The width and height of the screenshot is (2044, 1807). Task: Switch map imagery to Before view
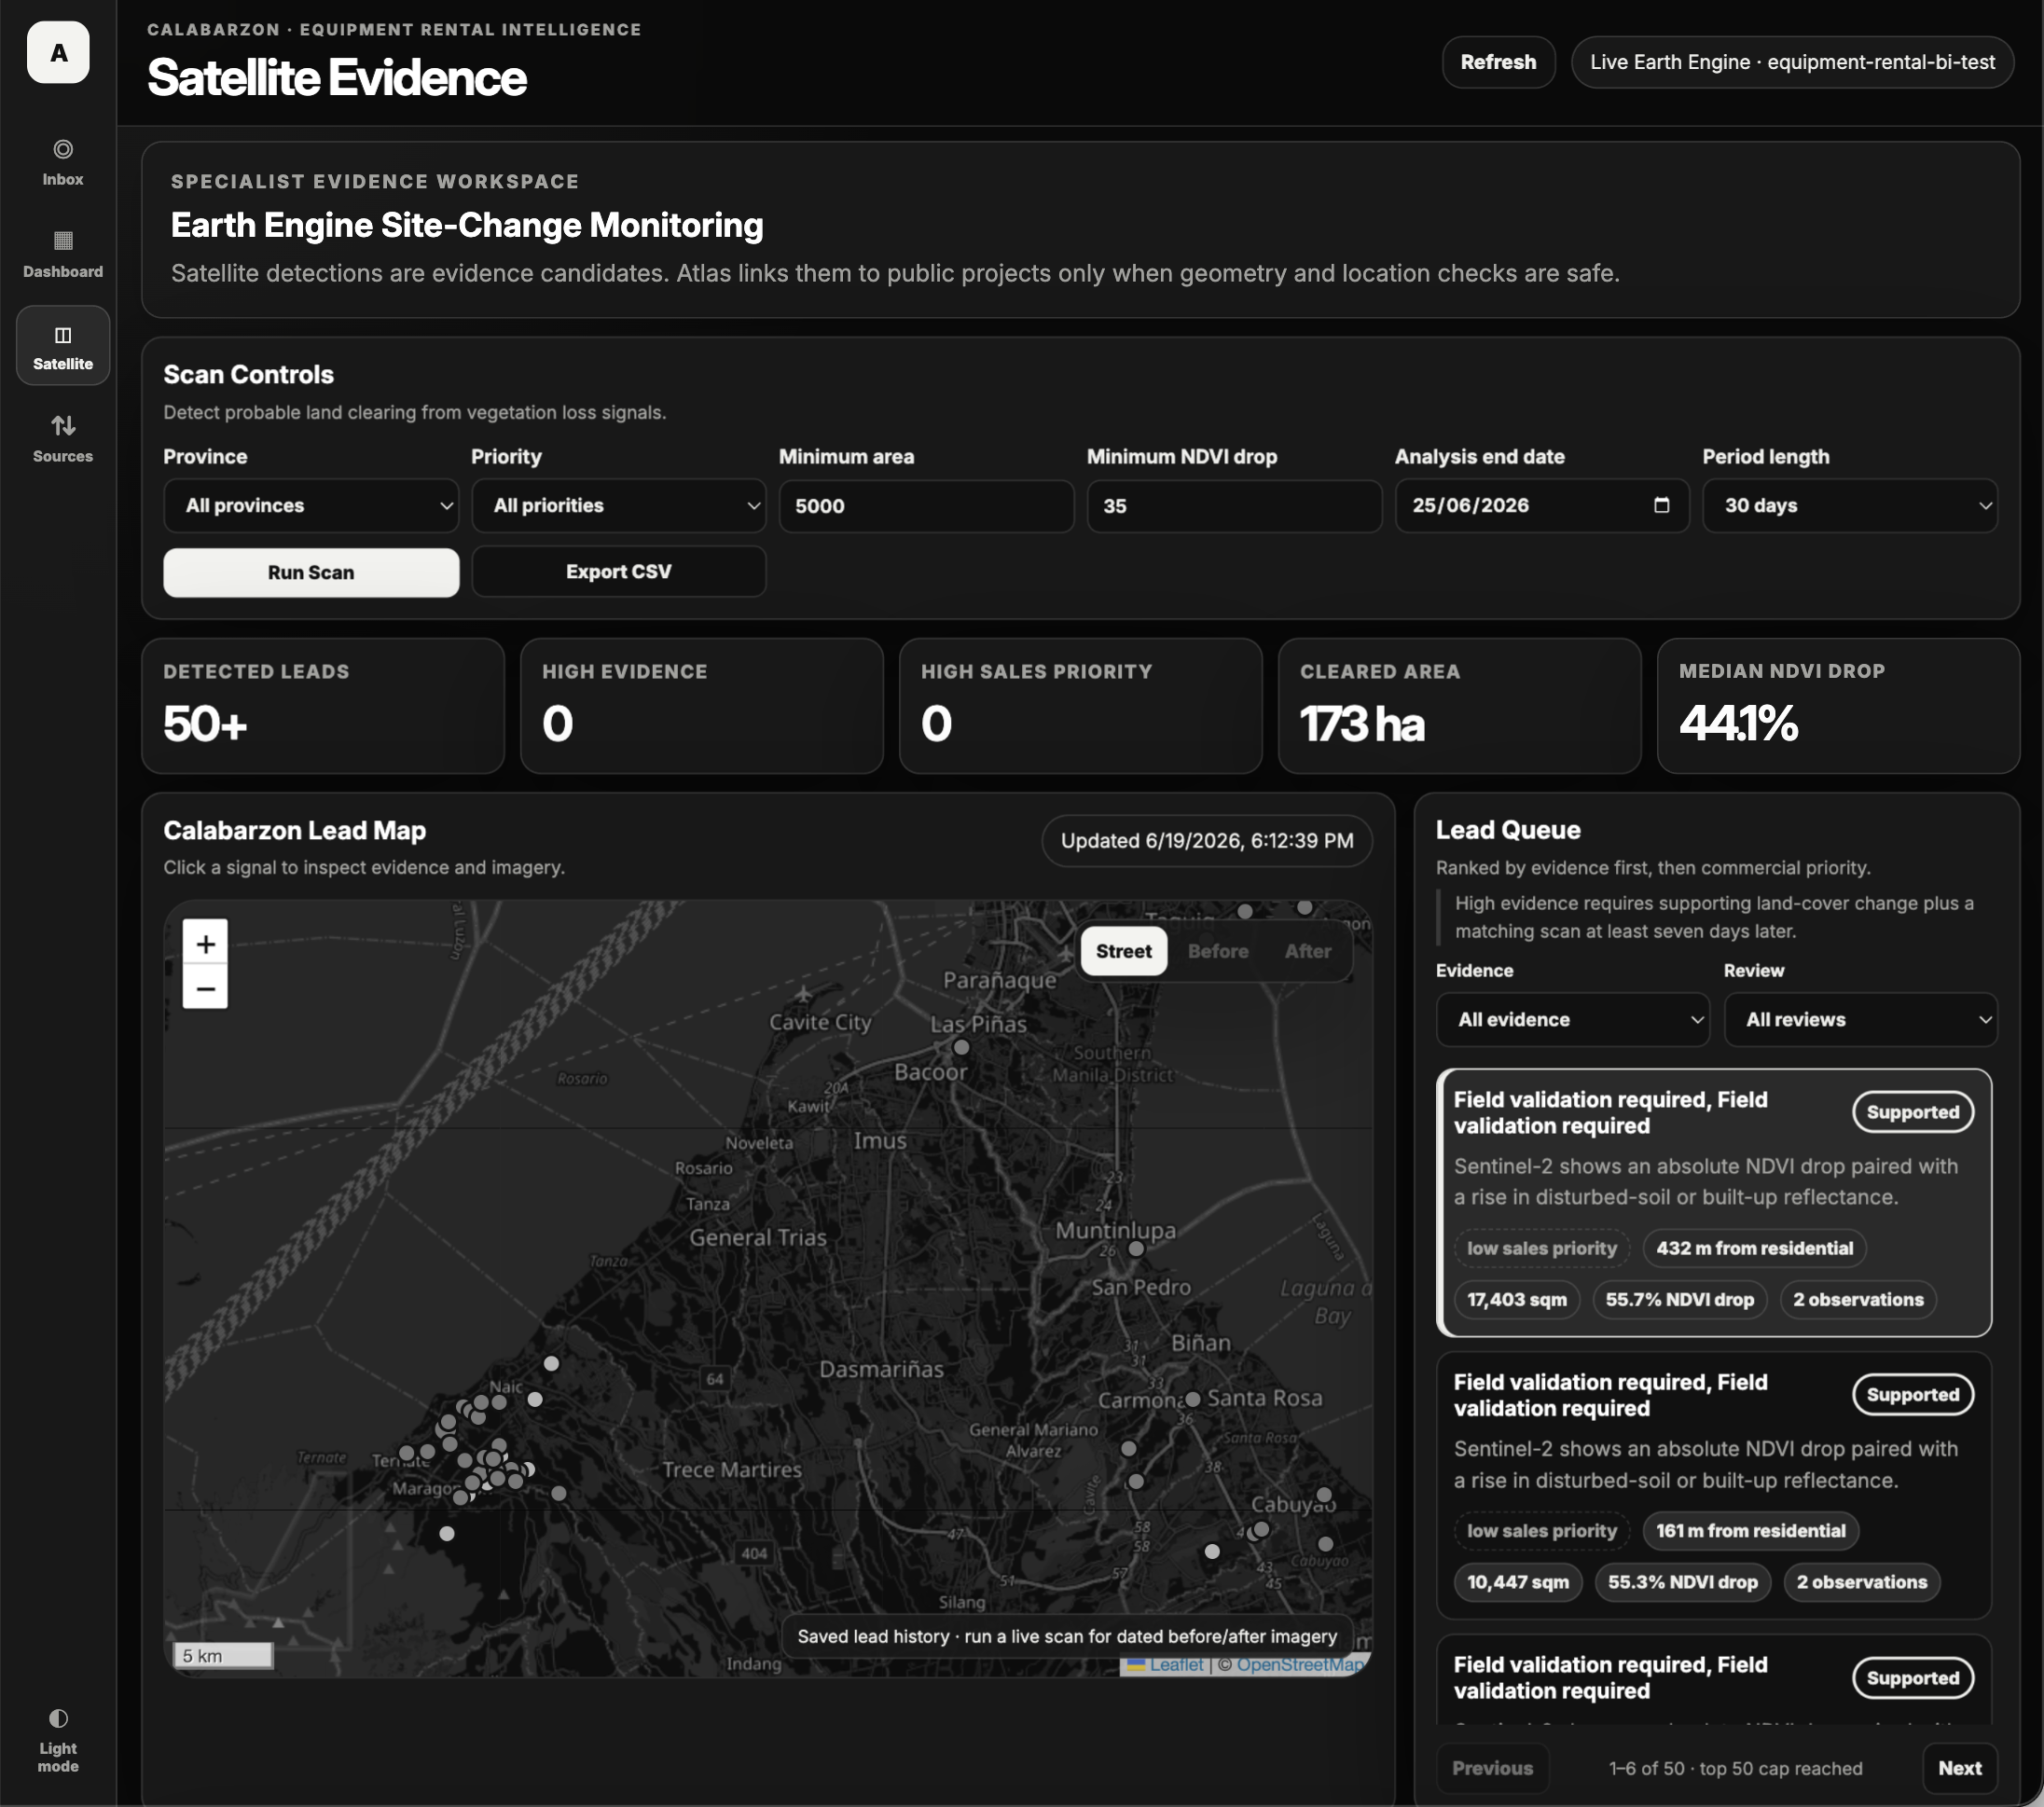pos(1218,951)
